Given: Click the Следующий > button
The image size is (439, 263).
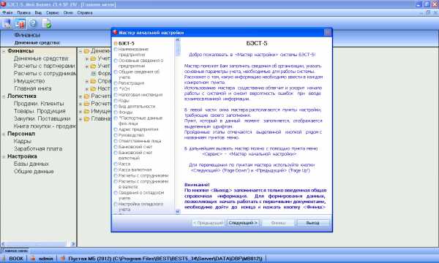Looking at the screenshot, I should pos(243,223).
